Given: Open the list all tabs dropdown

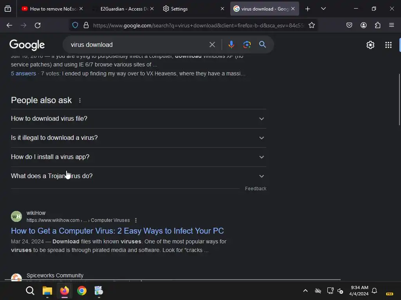Looking at the screenshot, I should point(323,9).
